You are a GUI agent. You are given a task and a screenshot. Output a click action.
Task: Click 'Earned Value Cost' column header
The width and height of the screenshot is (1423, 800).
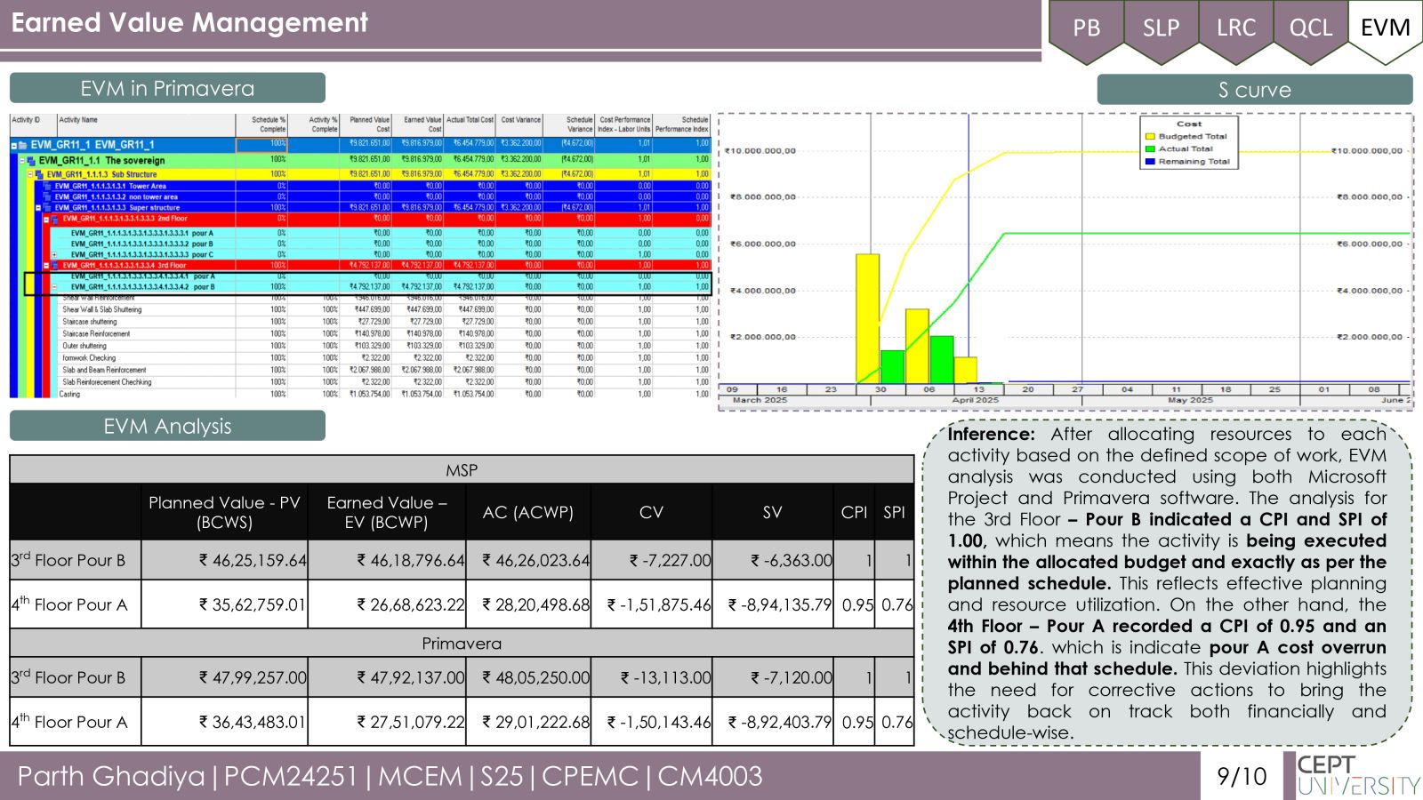418,124
